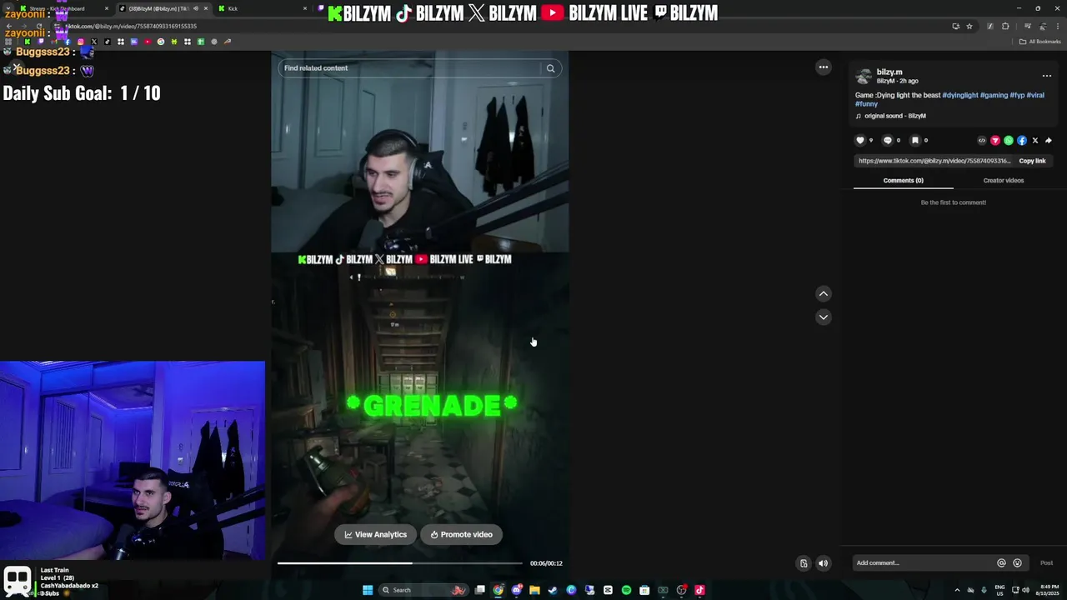Screen dimensions: 1067x600
Task: Click the browser address bar URL
Action: [131, 26]
